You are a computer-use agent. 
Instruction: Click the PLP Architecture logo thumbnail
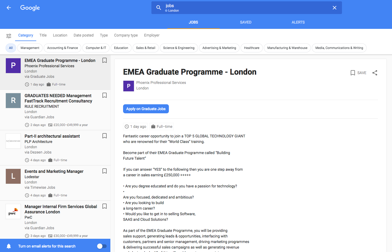point(13,141)
